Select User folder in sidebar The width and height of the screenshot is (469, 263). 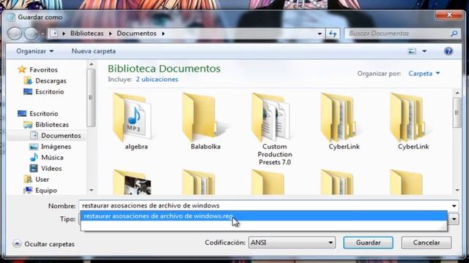pyautogui.click(x=43, y=180)
